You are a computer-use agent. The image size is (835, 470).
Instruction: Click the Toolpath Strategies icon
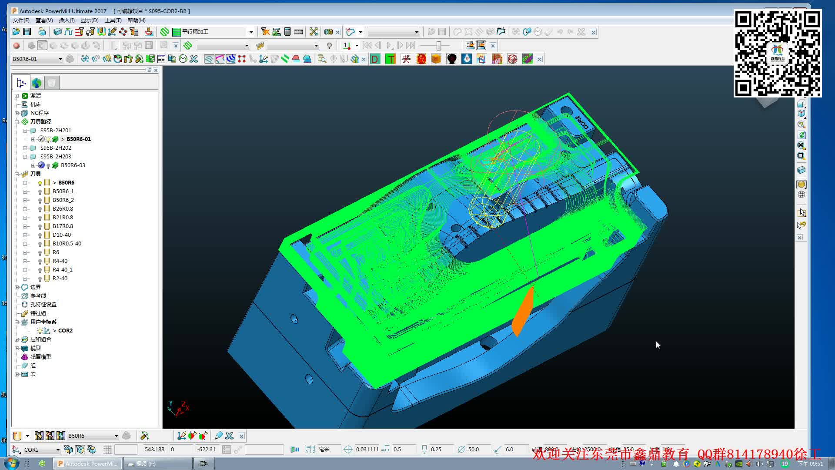click(164, 32)
